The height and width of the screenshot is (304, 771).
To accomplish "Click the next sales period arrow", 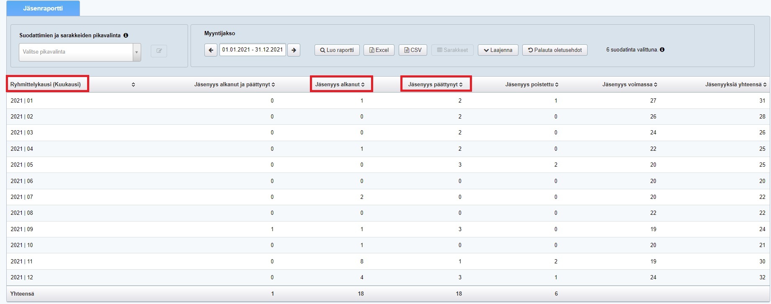I will (x=294, y=50).
